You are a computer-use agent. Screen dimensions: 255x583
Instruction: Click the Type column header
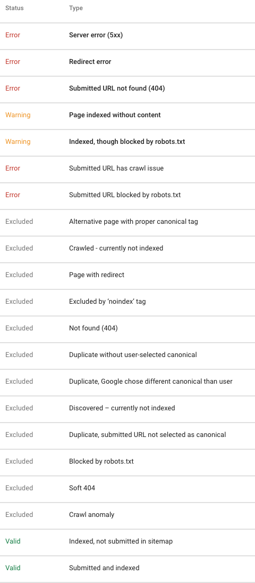click(x=76, y=8)
